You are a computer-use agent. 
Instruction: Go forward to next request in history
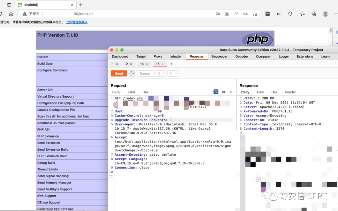[x=171, y=73]
